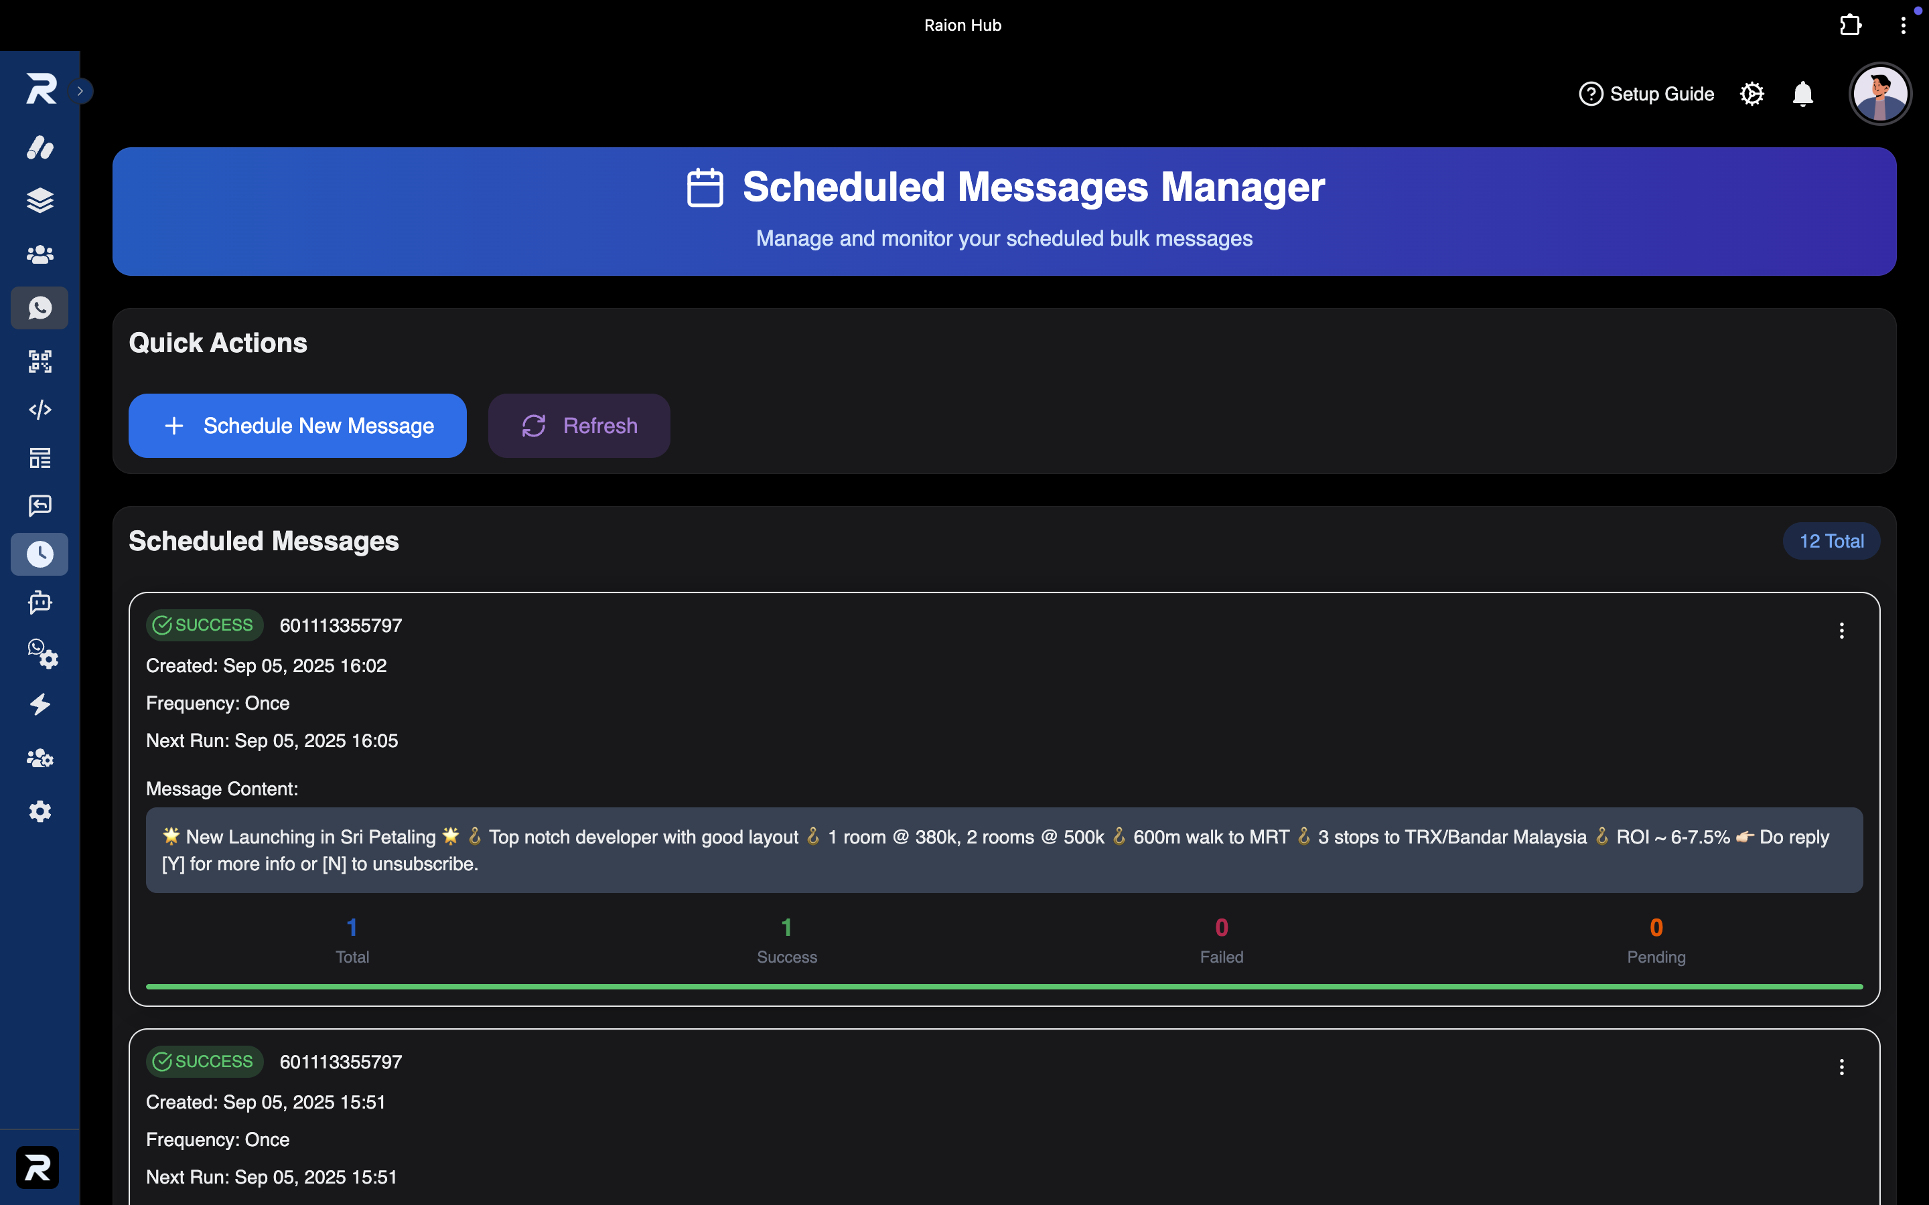Click the calendar icon in header banner

coord(705,187)
